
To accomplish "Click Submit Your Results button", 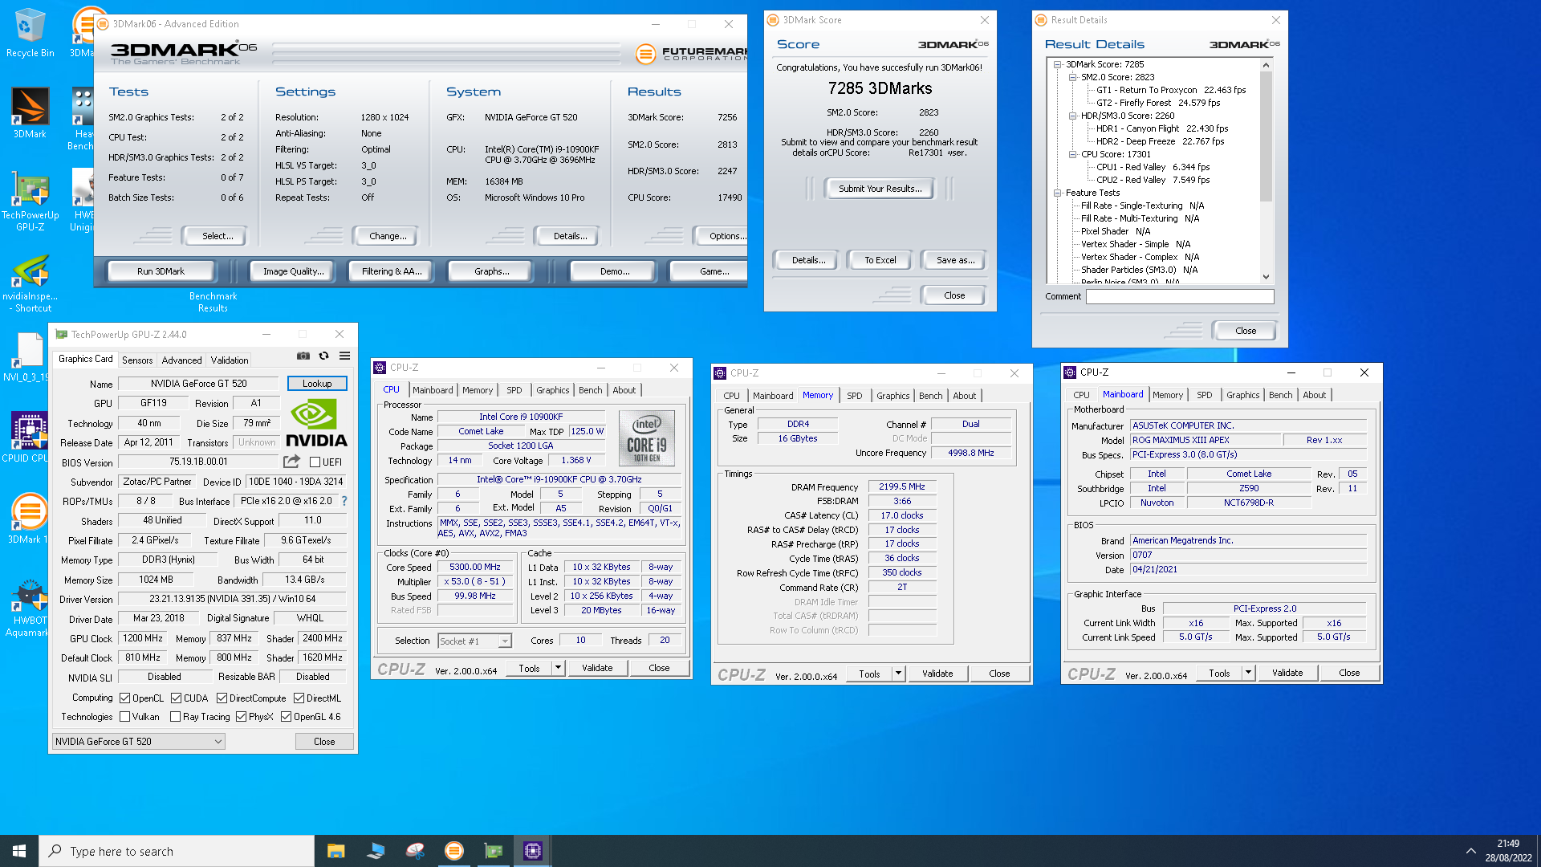I will pyautogui.click(x=880, y=189).
